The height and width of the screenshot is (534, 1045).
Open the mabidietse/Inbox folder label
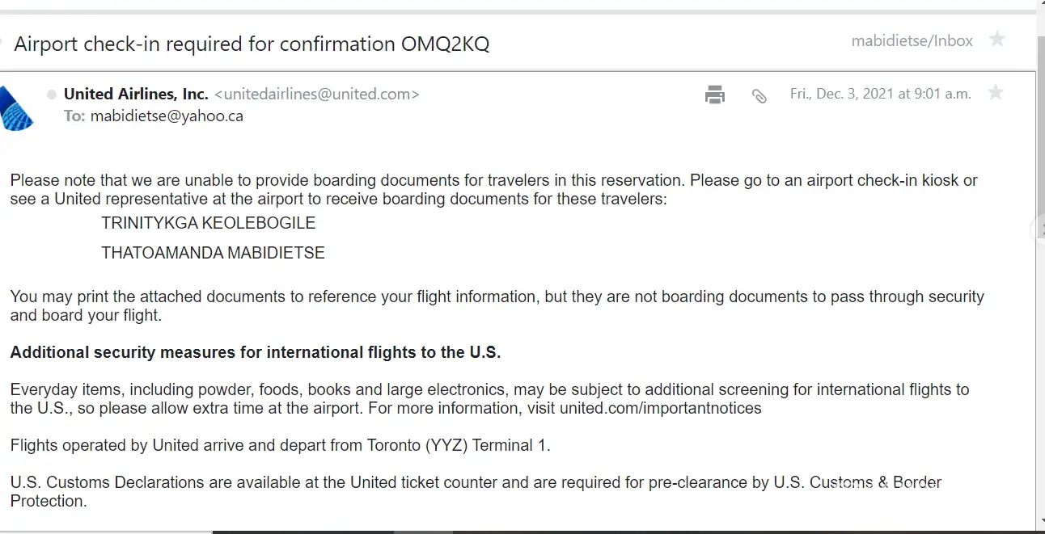click(x=912, y=40)
